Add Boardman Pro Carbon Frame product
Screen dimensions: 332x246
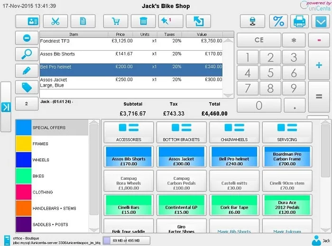point(287,157)
